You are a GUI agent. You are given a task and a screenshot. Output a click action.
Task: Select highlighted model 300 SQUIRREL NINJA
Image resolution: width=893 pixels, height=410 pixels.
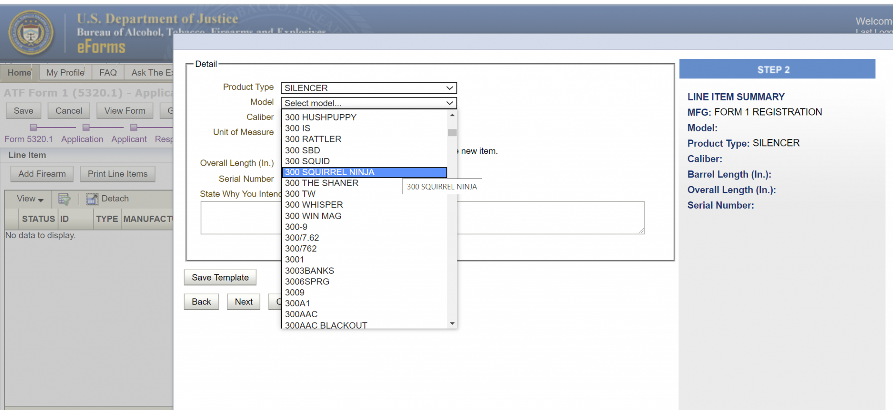(365, 172)
